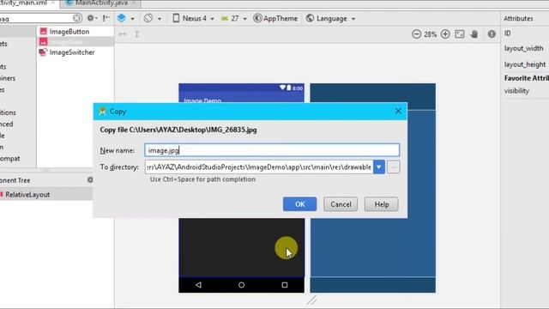549x309 pixels.
Task: Click the preview Back navigation button
Action: pyautogui.click(x=198, y=285)
